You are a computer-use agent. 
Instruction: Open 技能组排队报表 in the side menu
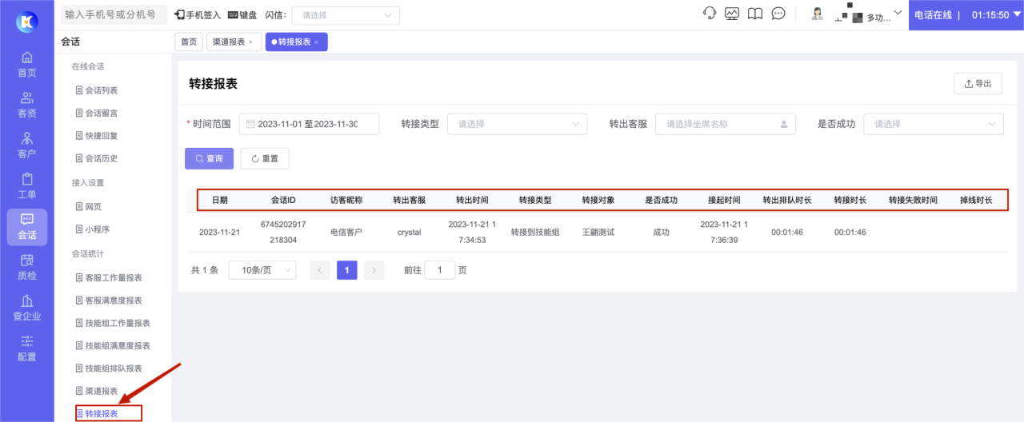[x=109, y=368]
